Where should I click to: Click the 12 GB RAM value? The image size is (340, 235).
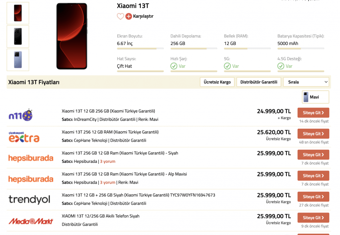[x=230, y=43]
